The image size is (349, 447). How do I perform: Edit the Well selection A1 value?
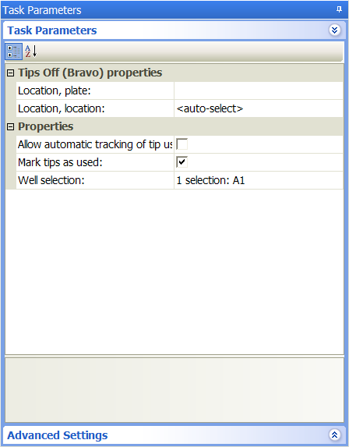point(259,180)
